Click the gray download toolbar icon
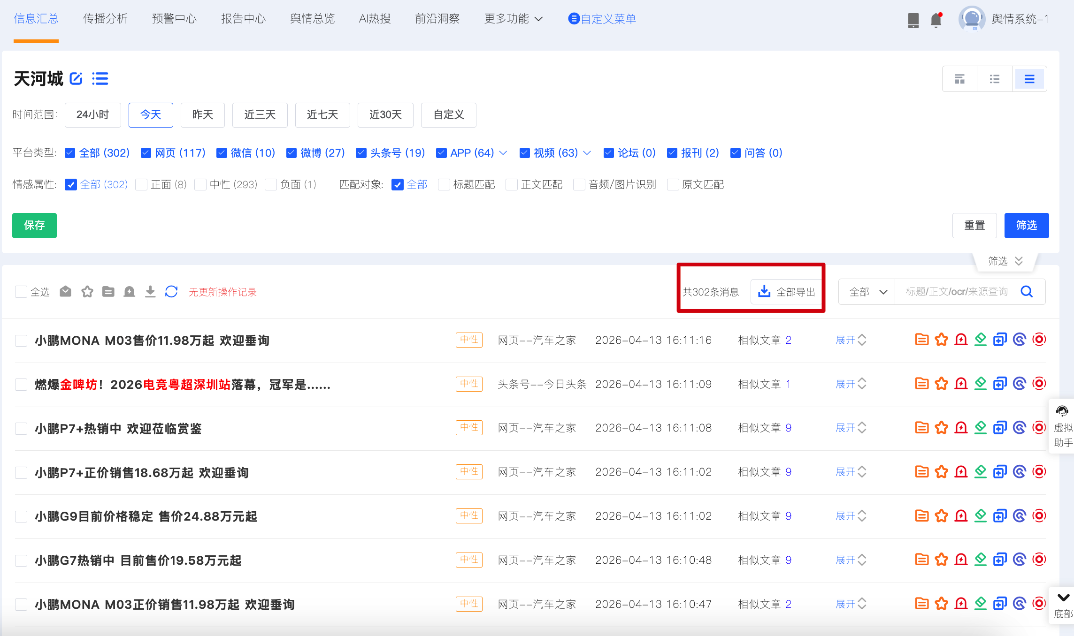This screenshot has width=1074, height=636. (150, 292)
